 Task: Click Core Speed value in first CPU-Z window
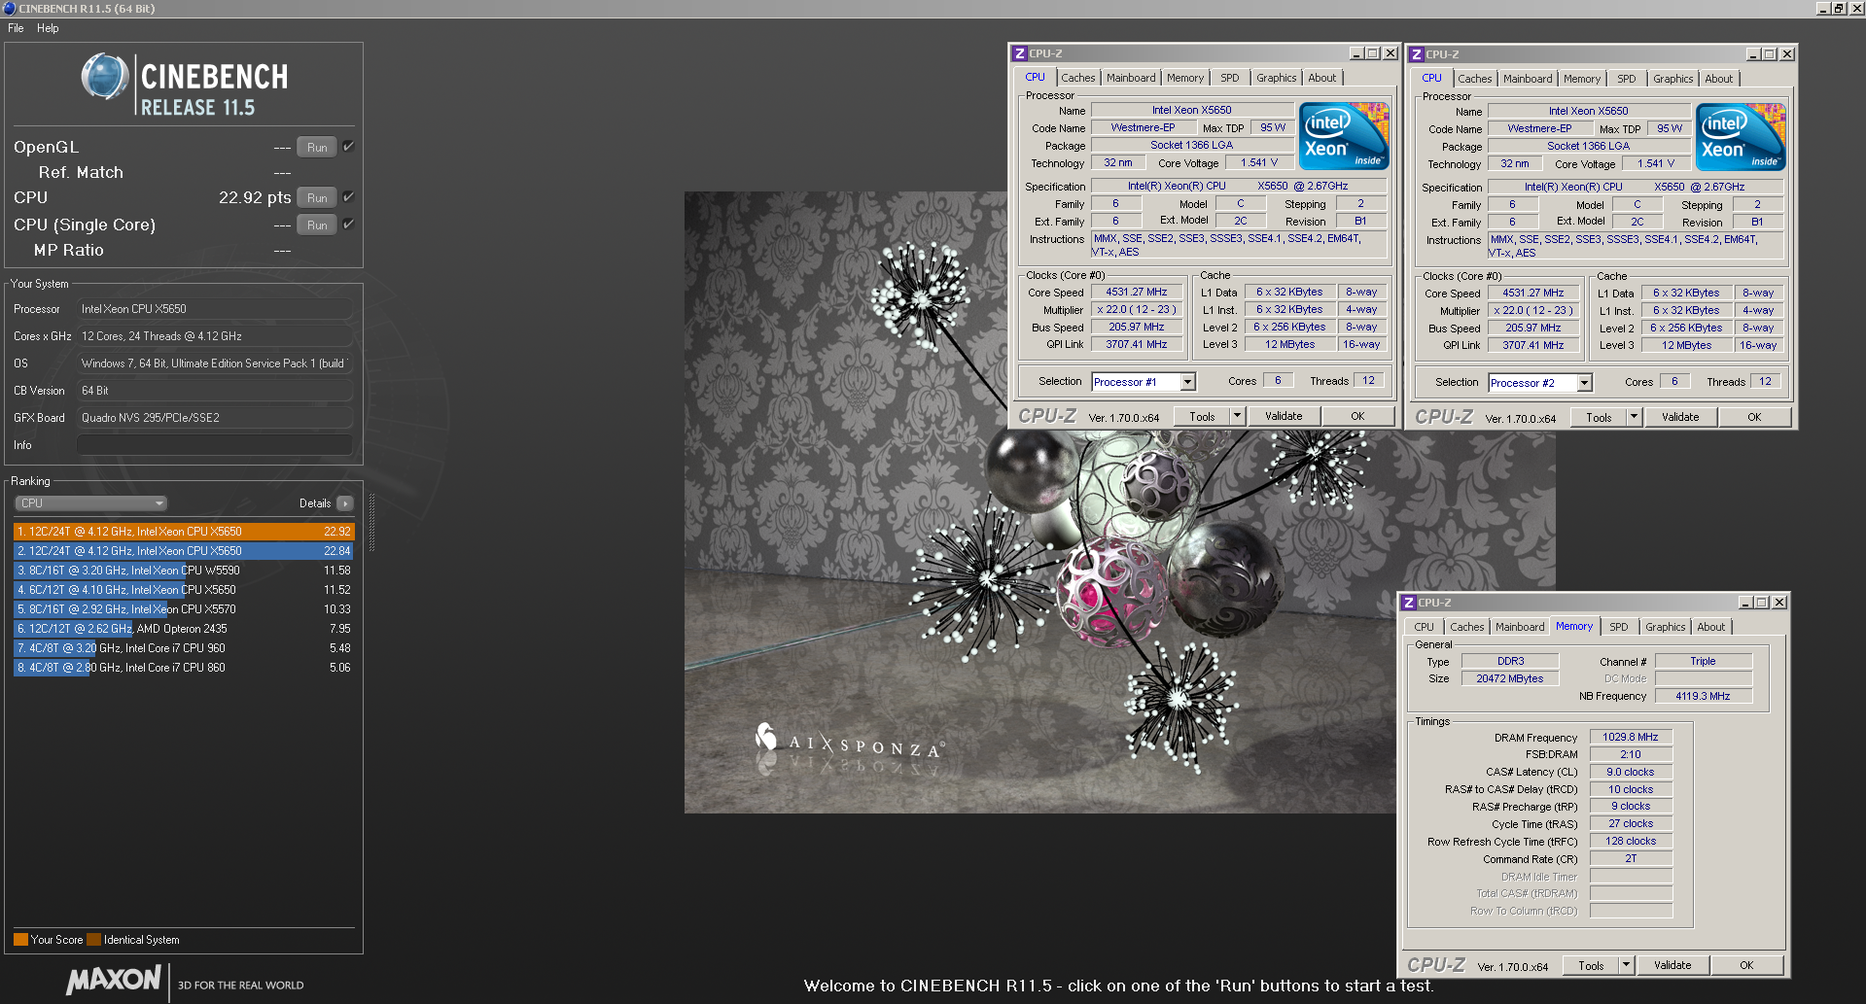point(1137,292)
